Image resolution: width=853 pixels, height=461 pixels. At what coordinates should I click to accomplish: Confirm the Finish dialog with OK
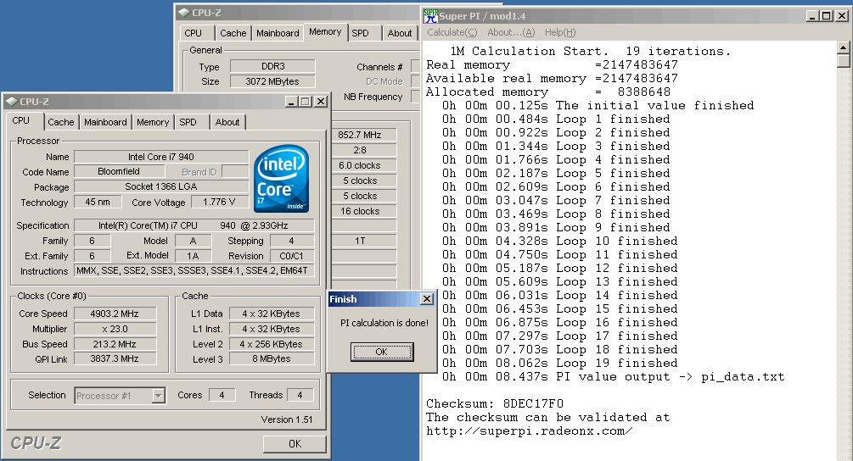(x=382, y=352)
